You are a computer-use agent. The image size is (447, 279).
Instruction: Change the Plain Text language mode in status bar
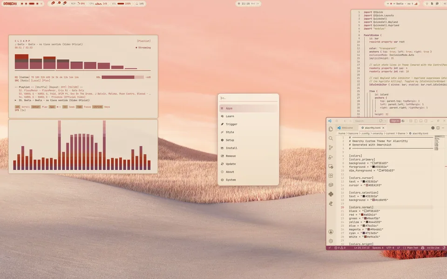pos(411,248)
